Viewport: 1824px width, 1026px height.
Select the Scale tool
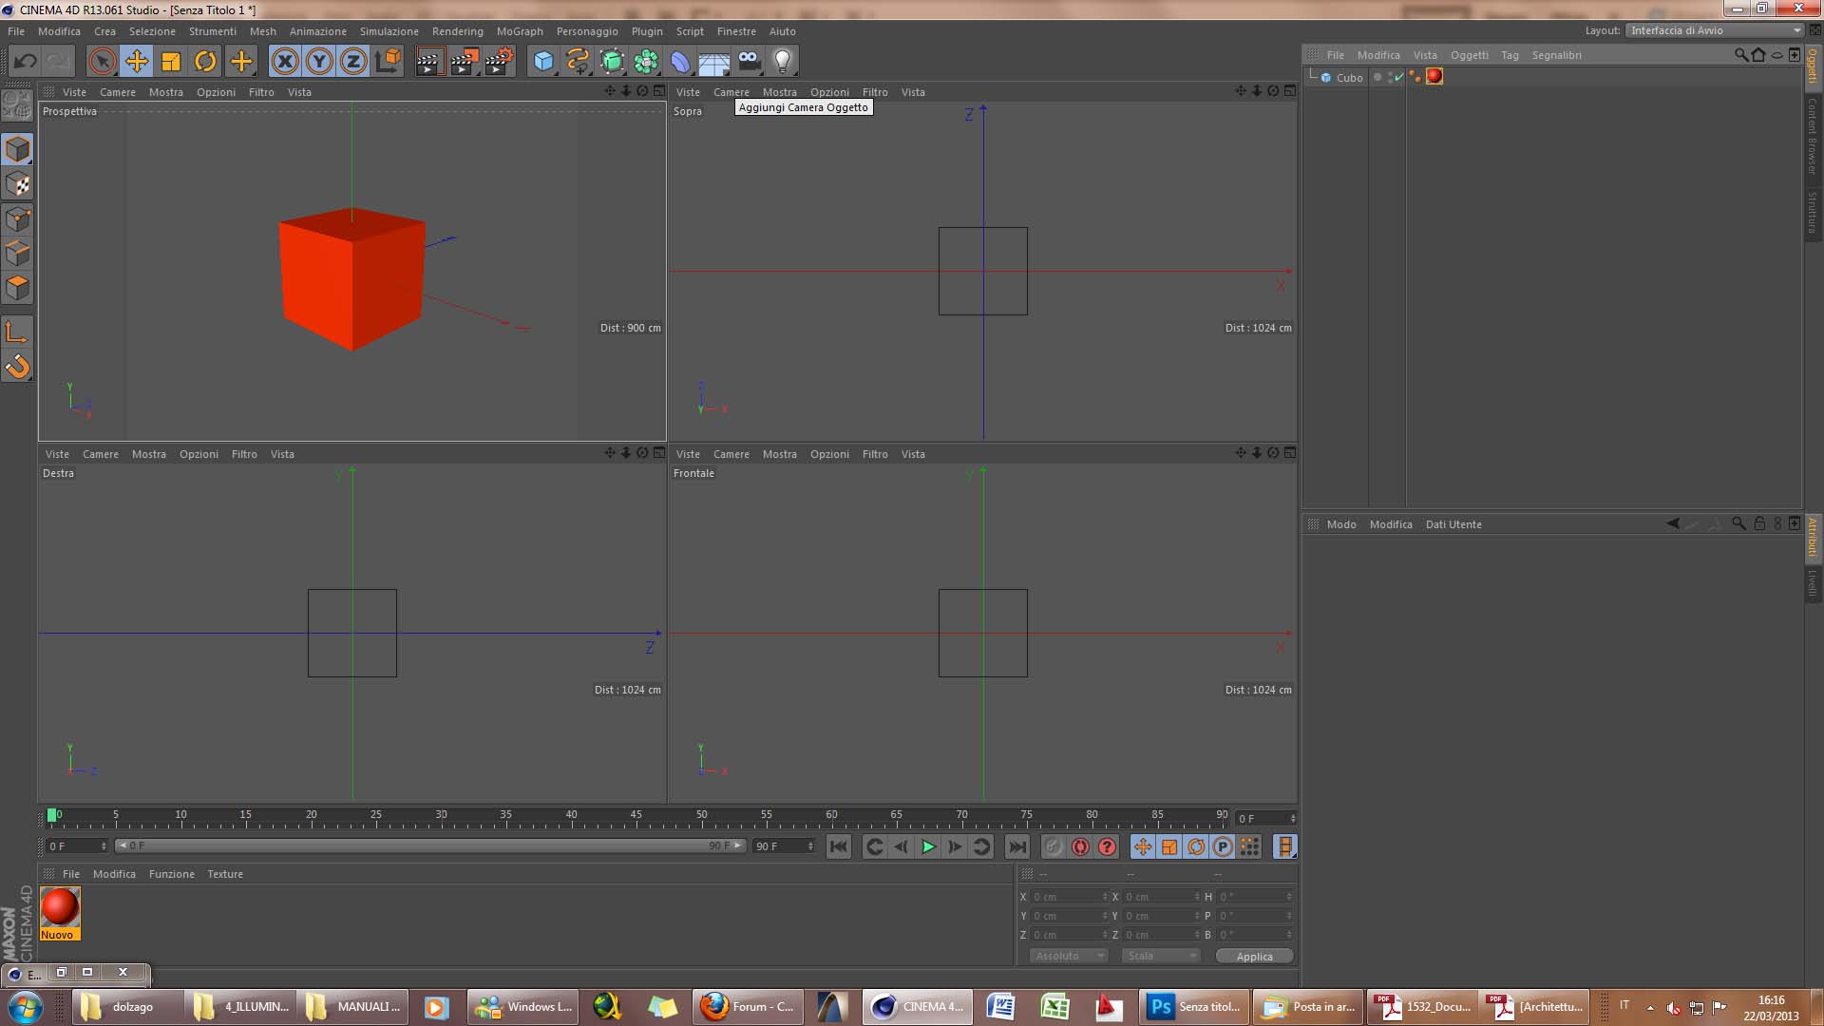171,62
